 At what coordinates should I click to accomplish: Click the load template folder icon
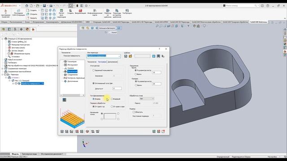(x=130, y=56)
